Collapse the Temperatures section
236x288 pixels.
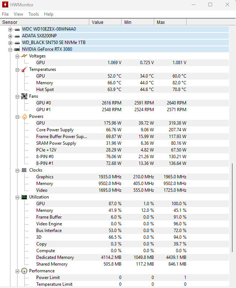(x=17, y=70)
